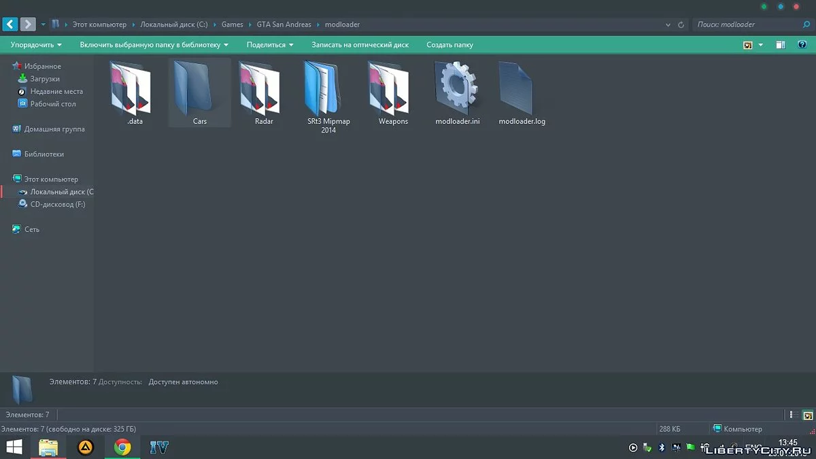816x459 pixels.
Task: Jump to 'Локальный диск (C:)' breadcrumb
Action: coord(174,24)
